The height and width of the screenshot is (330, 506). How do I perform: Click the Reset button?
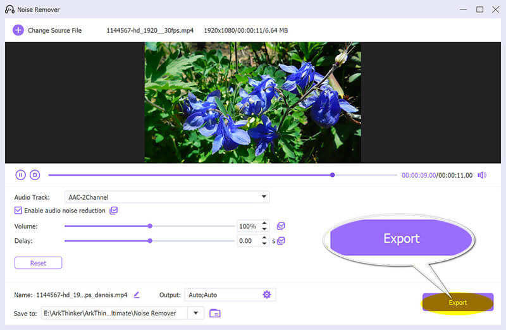coord(38,262)
